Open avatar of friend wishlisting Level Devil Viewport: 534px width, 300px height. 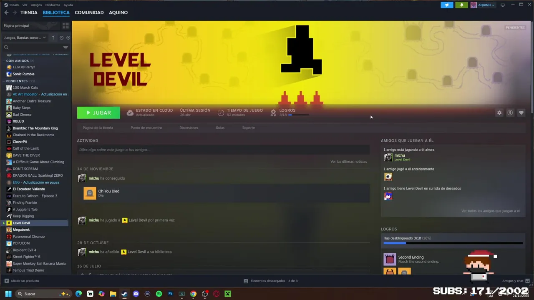click(x=388, y=196)
